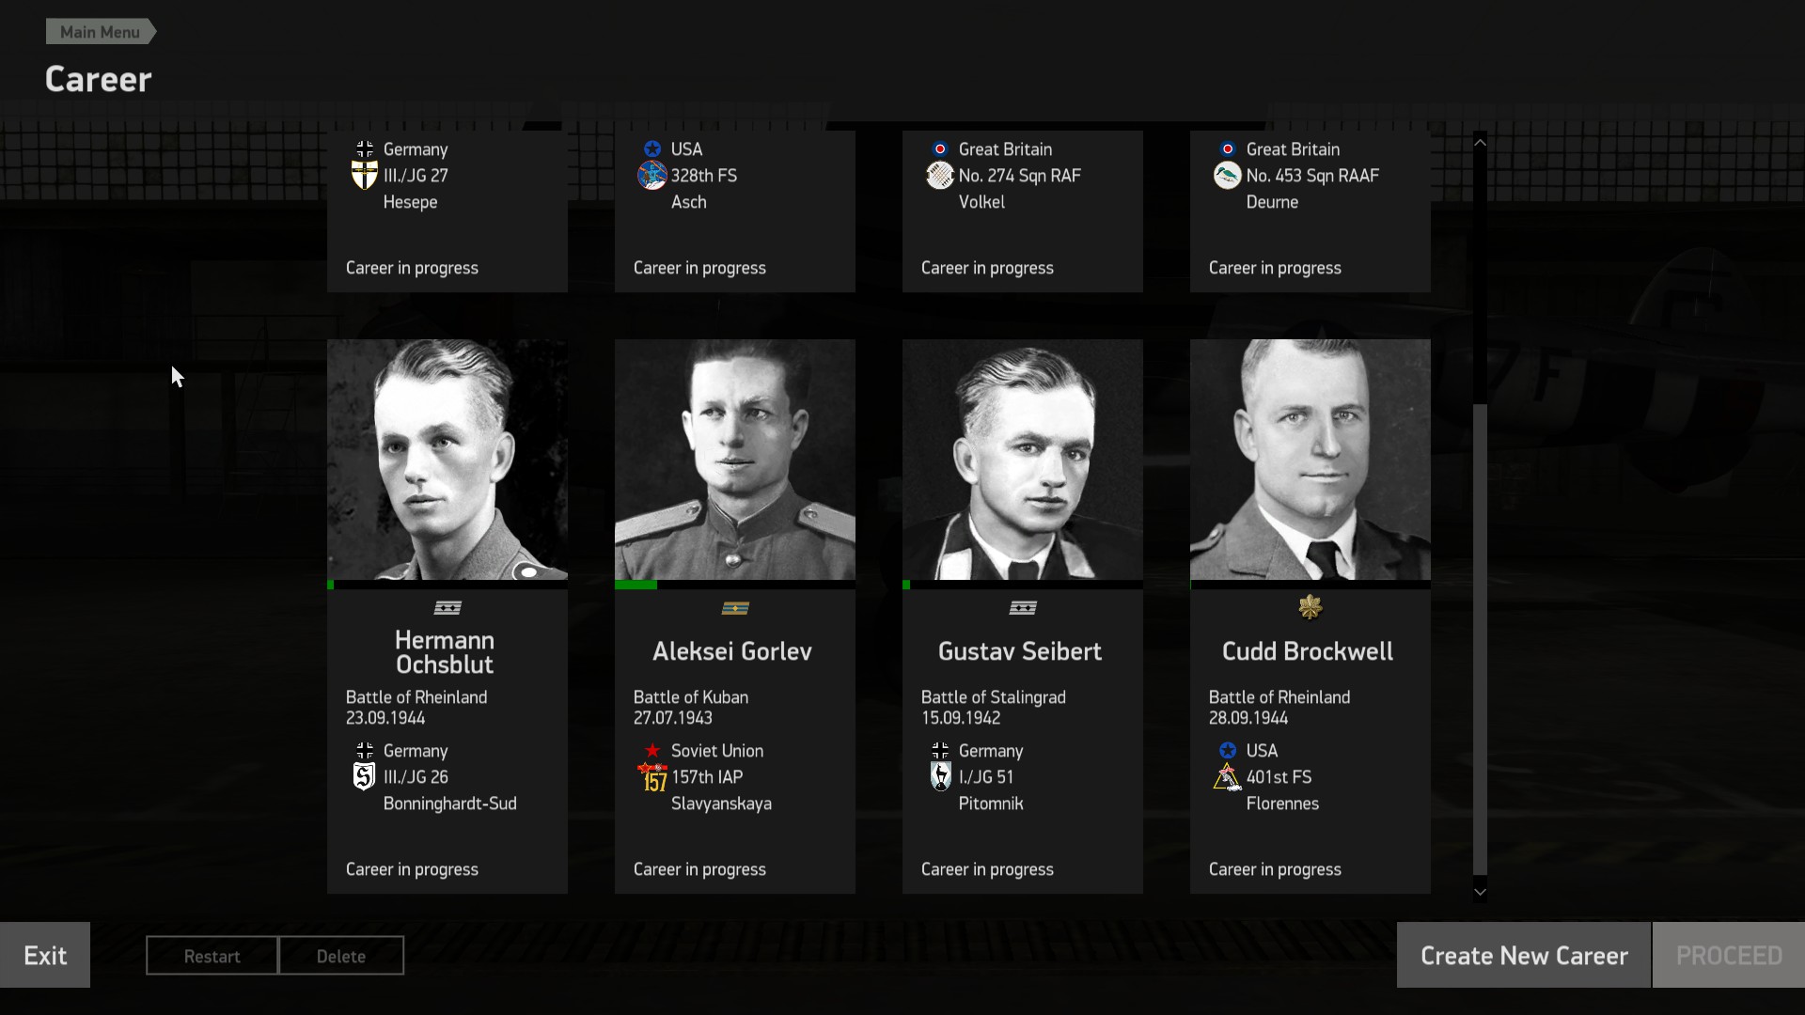
Task: Click the name Cudd Brockwell
Action: pyautogui.click(x=1308, y=651)
